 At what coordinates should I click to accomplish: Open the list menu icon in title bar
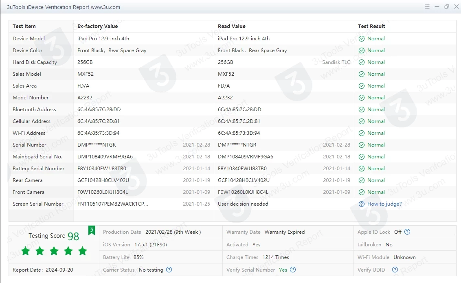pyautogui.click(x=427, y=7)
